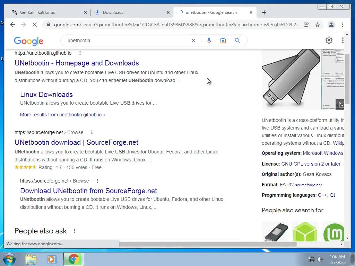
Task: Open options for sourceforge.net Browse result
Action: click(92, 132)
